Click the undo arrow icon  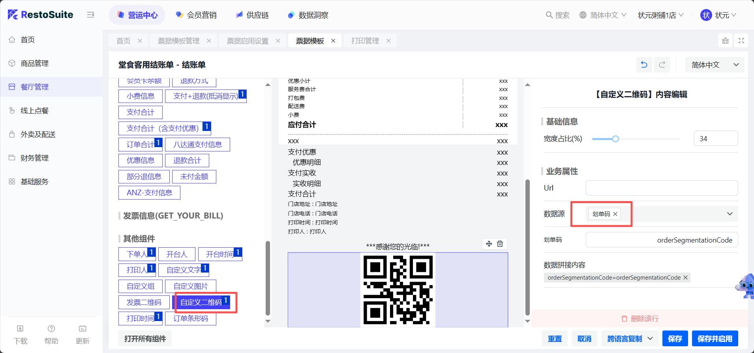click(644, 65)
